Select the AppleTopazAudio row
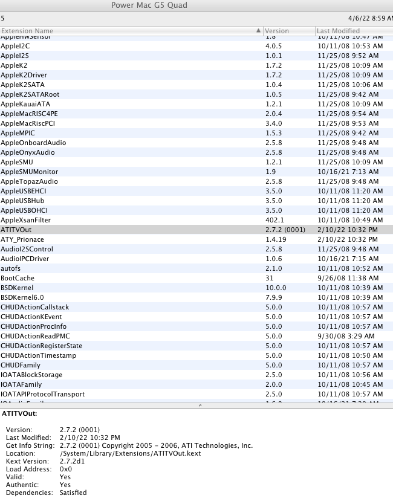 pos(197,181)
